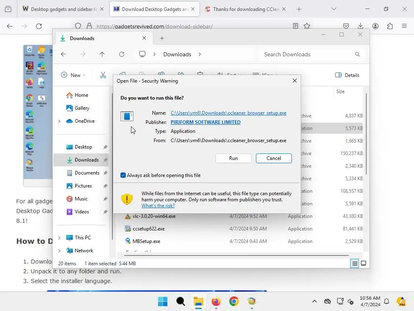
Task: Open Desktop folder in sidebar
Action: pos(83,147)
